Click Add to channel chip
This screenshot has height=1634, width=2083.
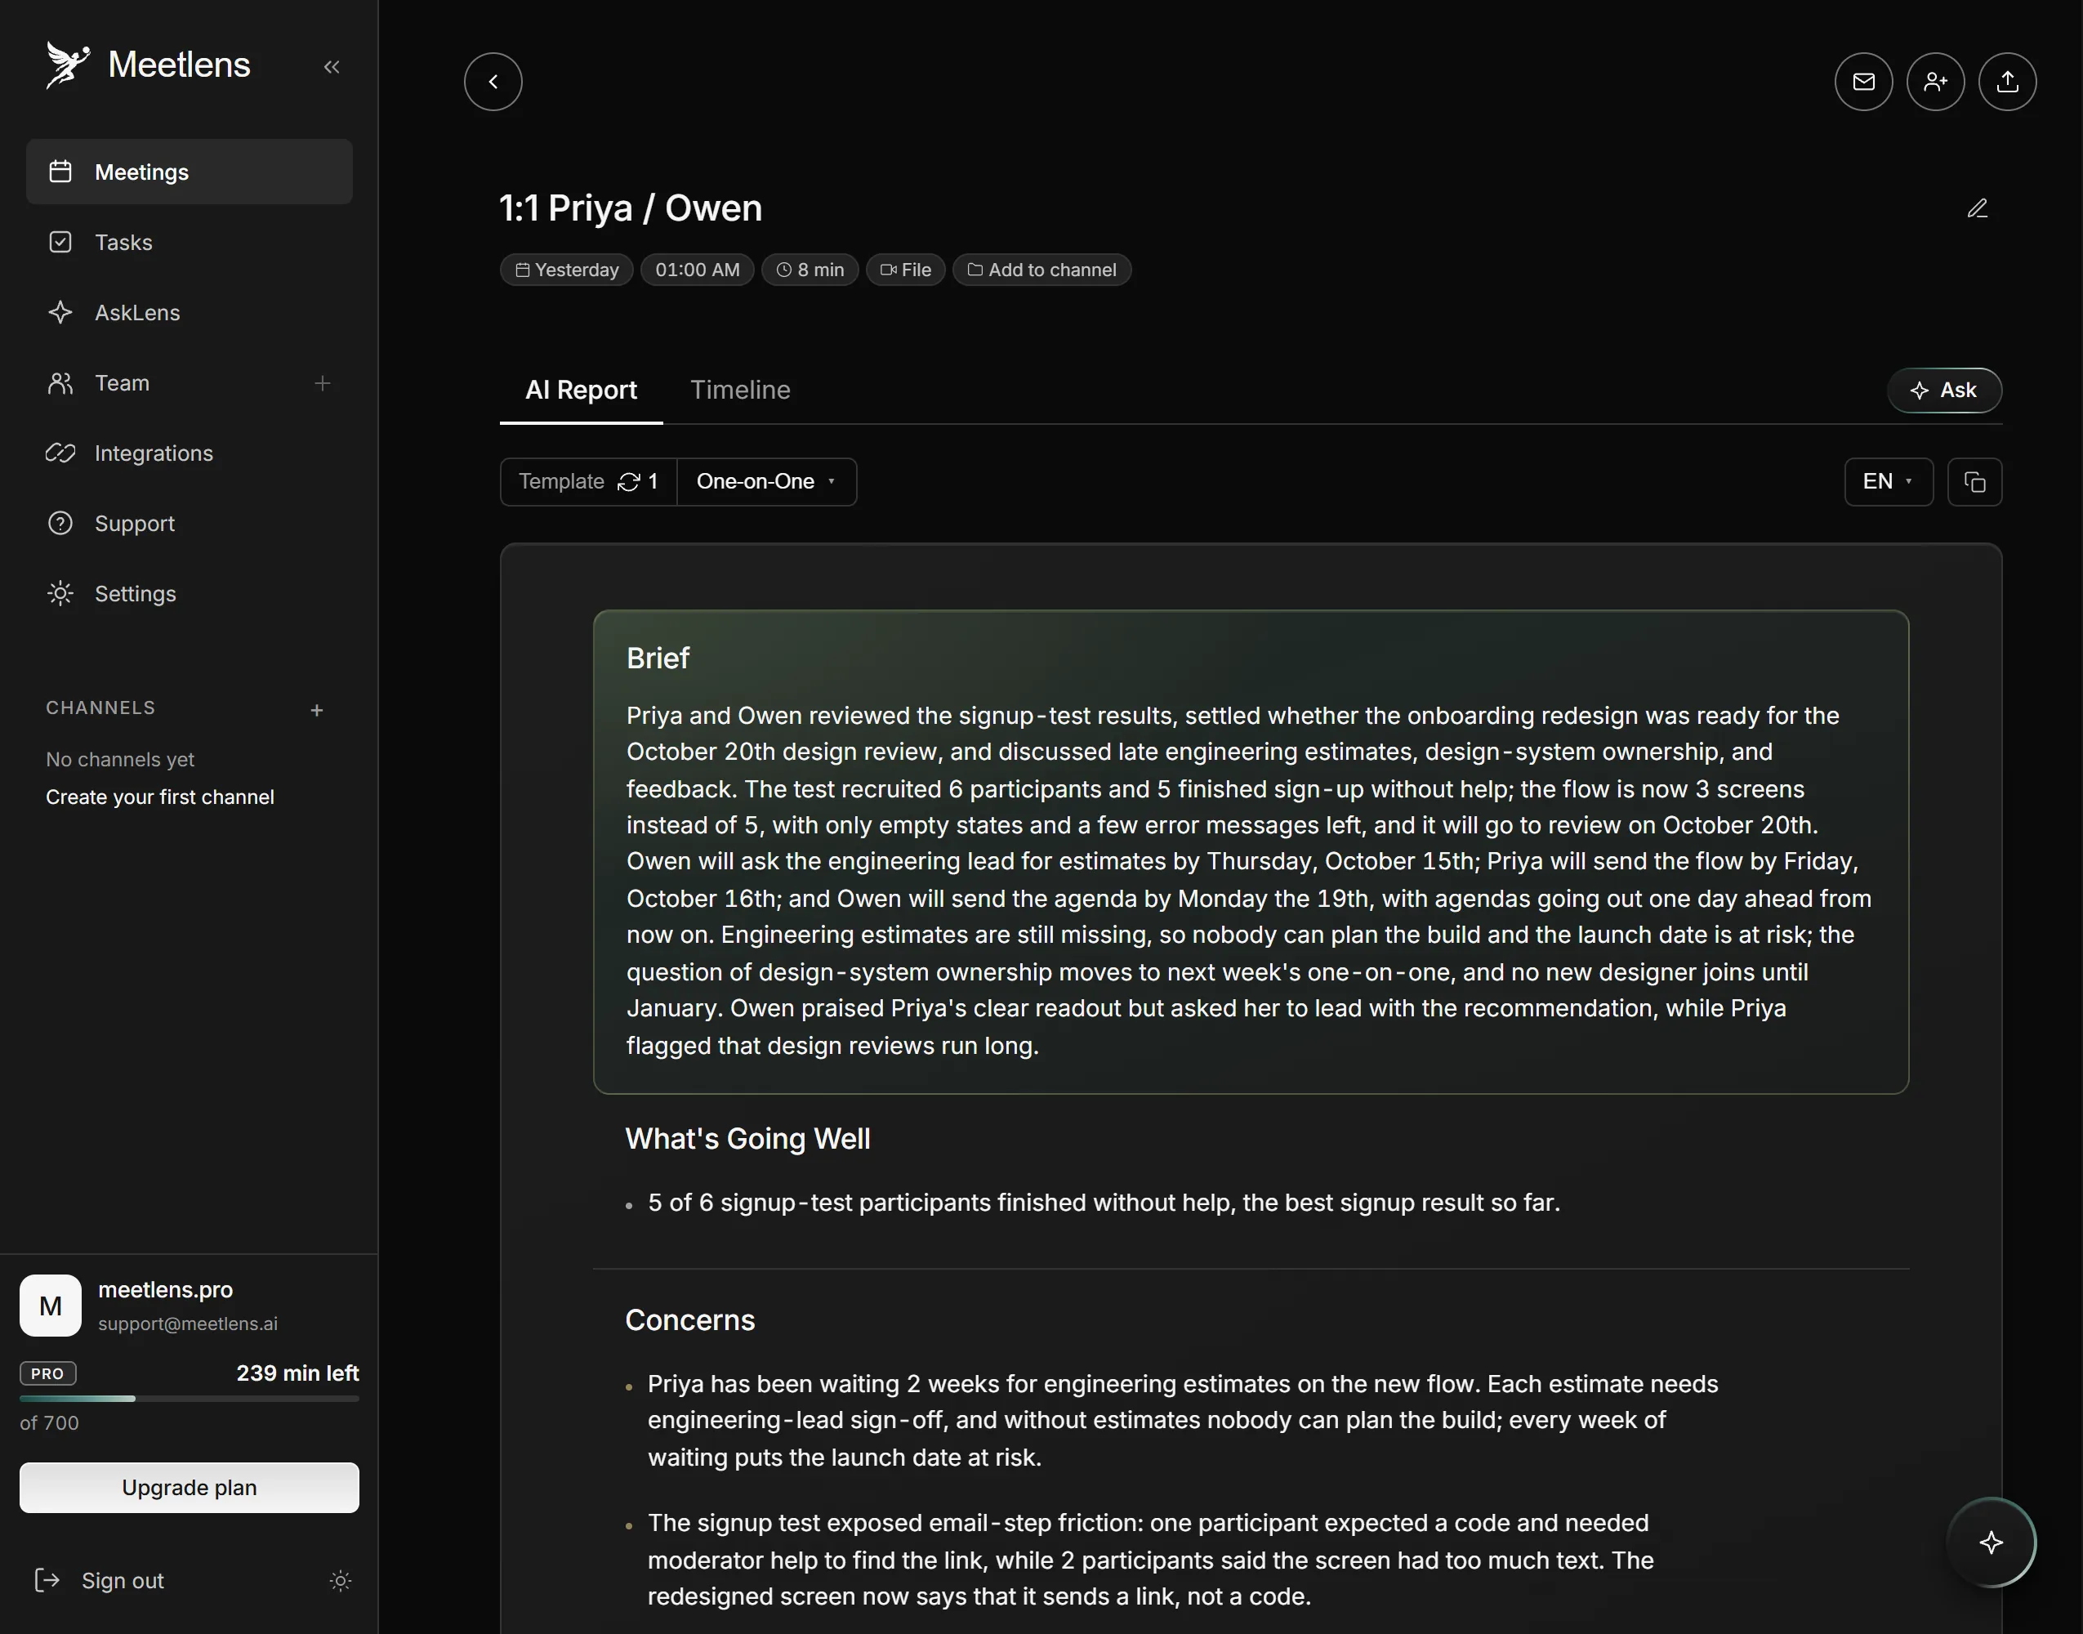pos(1041,270)
